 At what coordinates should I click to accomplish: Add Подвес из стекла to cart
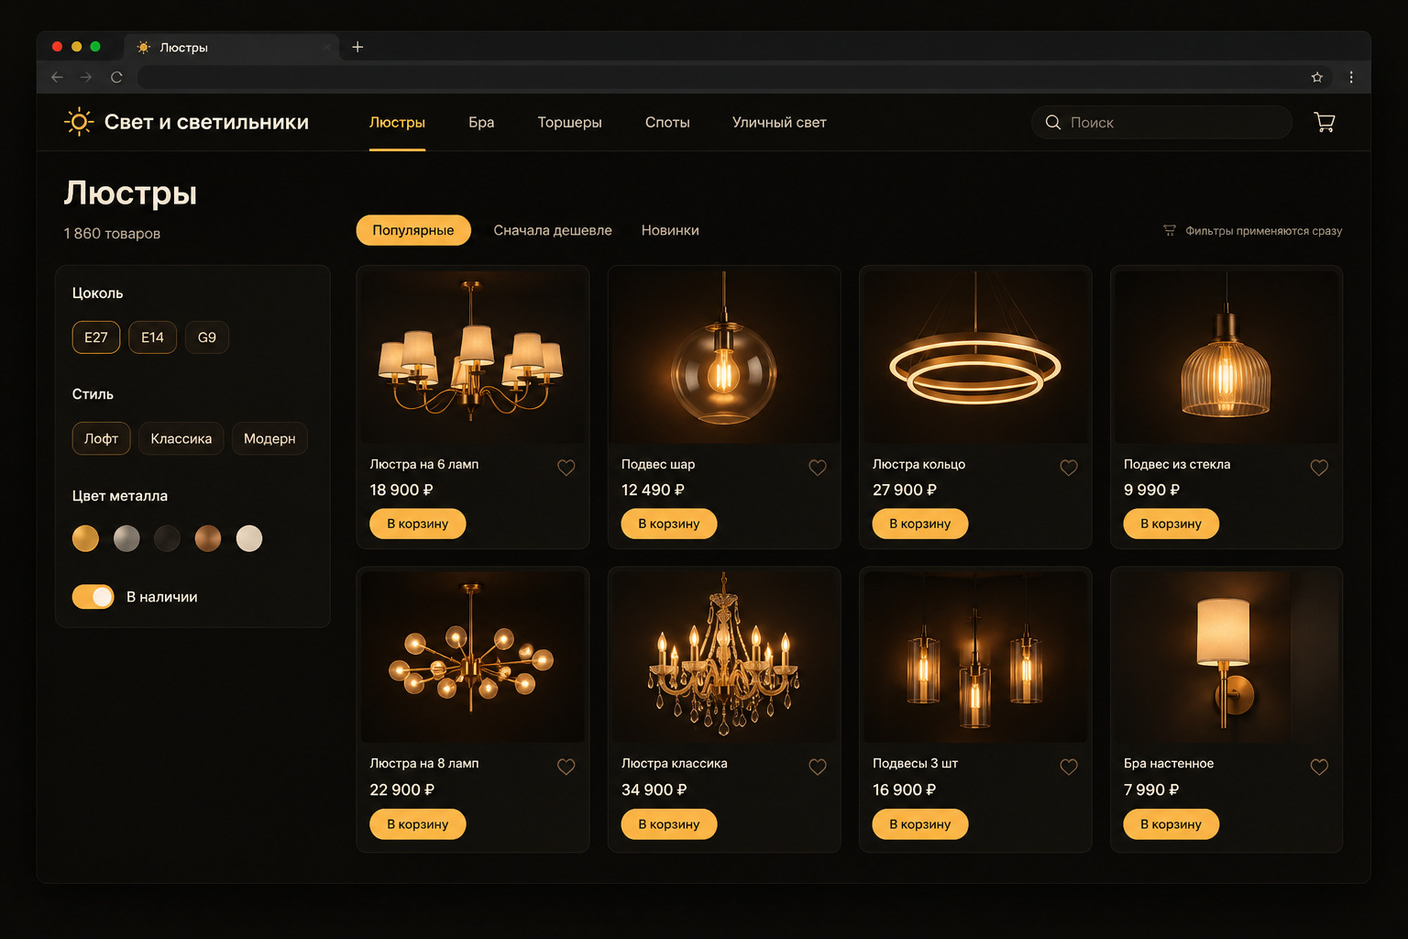pyautogui.click(x=1171, y=524)
